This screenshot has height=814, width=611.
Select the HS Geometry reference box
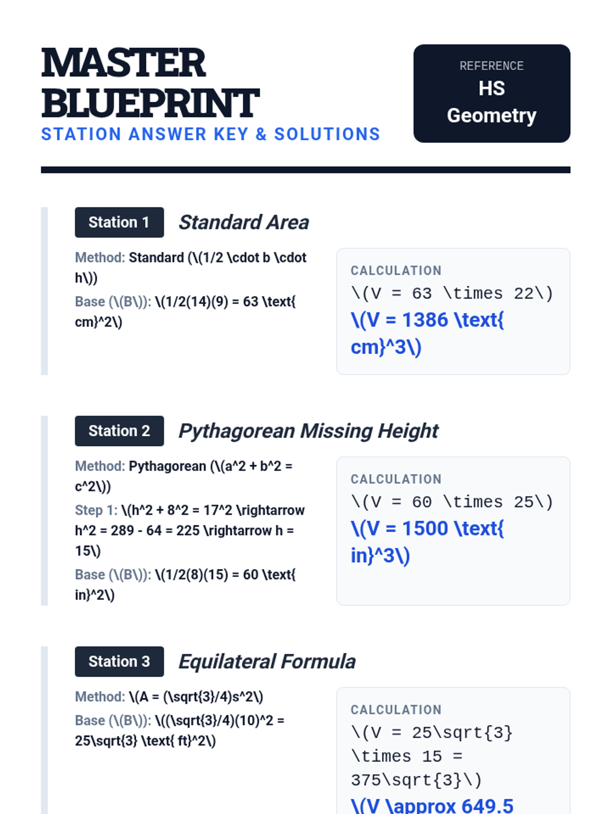tap(492, 94)
